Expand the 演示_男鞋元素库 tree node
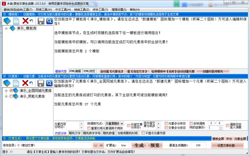Image resolution: width=250 pixels, height=156 pixels. pos(6,96)
